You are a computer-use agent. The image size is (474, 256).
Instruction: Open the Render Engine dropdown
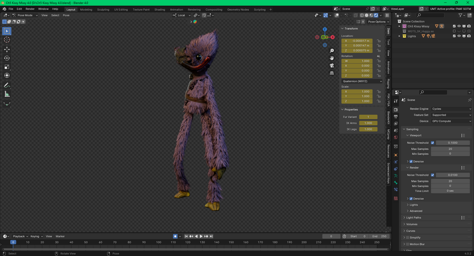[x=451, y=109]
